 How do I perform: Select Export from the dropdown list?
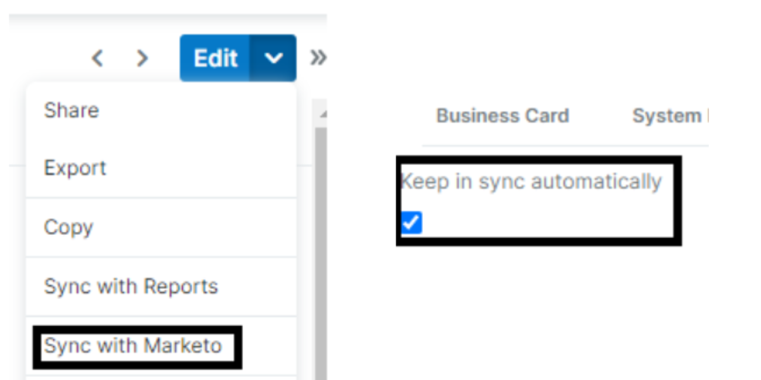(75, 167)
